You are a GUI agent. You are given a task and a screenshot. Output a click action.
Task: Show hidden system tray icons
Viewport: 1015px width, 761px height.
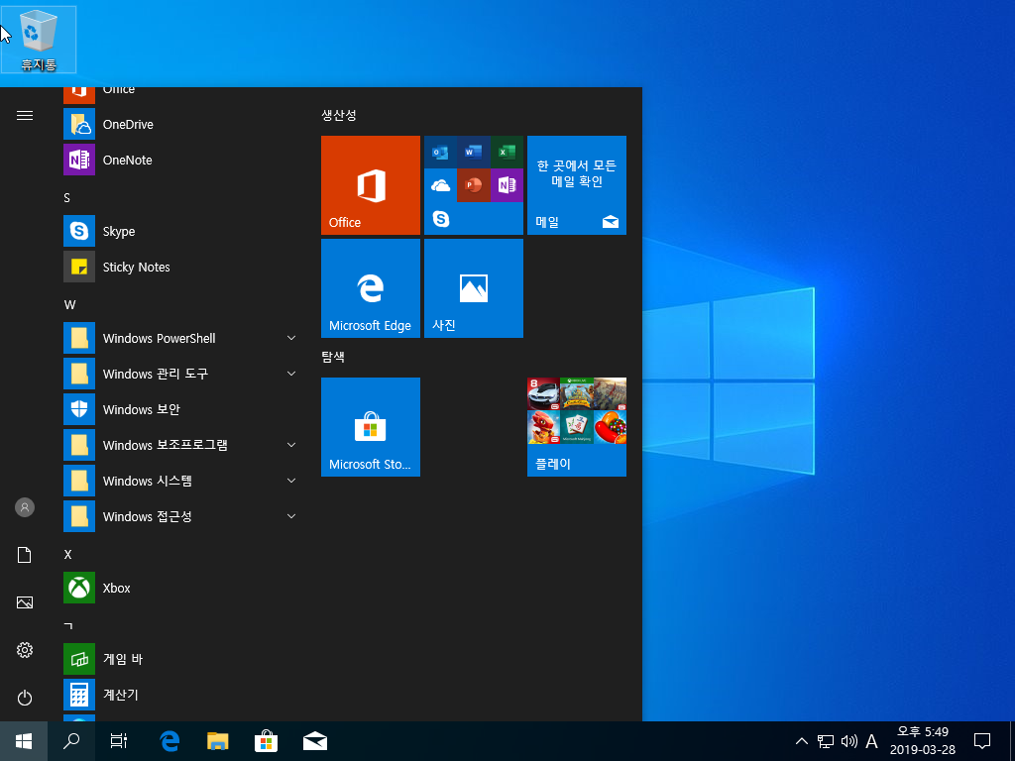point(801,741)
